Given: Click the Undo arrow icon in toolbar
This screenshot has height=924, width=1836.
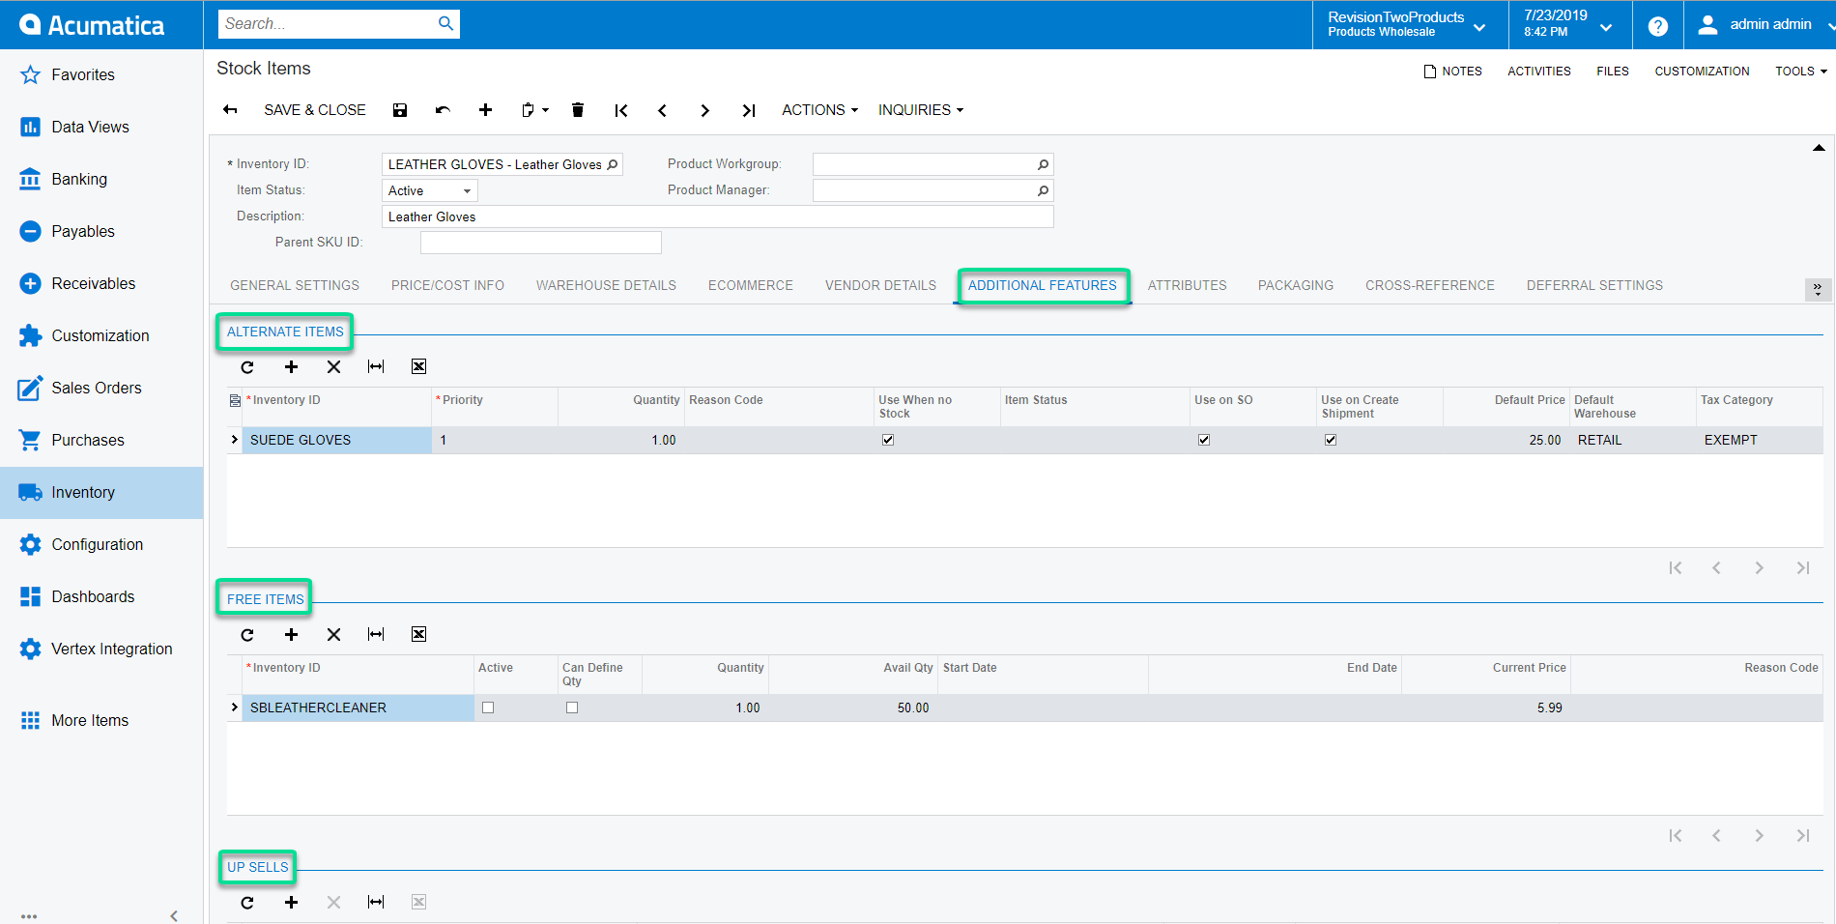Looking at the screenshot, I should pyautogui.click(x=443, y=110).
